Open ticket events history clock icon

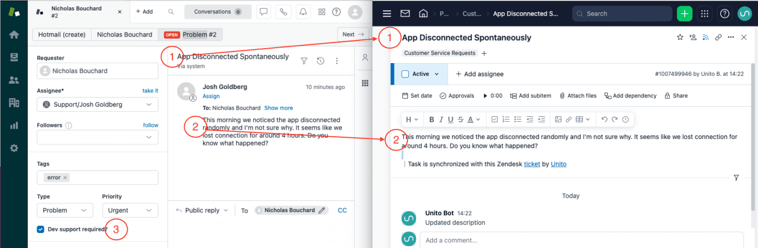click(320, 61)
